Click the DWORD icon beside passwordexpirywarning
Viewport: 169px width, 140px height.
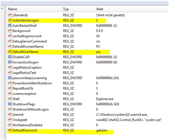(9, 78)
